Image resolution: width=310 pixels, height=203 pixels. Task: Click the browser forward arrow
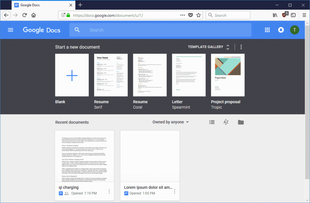point(15,15)
